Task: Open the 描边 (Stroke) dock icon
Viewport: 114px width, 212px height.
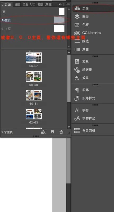Action: (77, 41)
